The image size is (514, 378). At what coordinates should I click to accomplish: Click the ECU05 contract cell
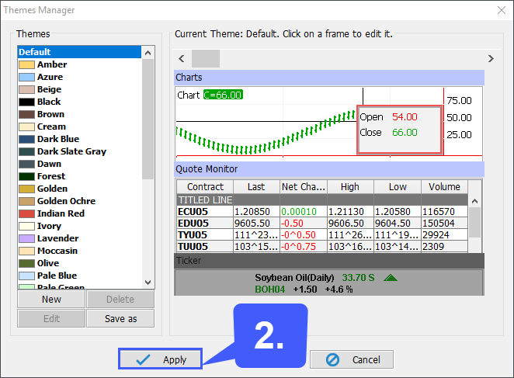[x=205, y=212]
